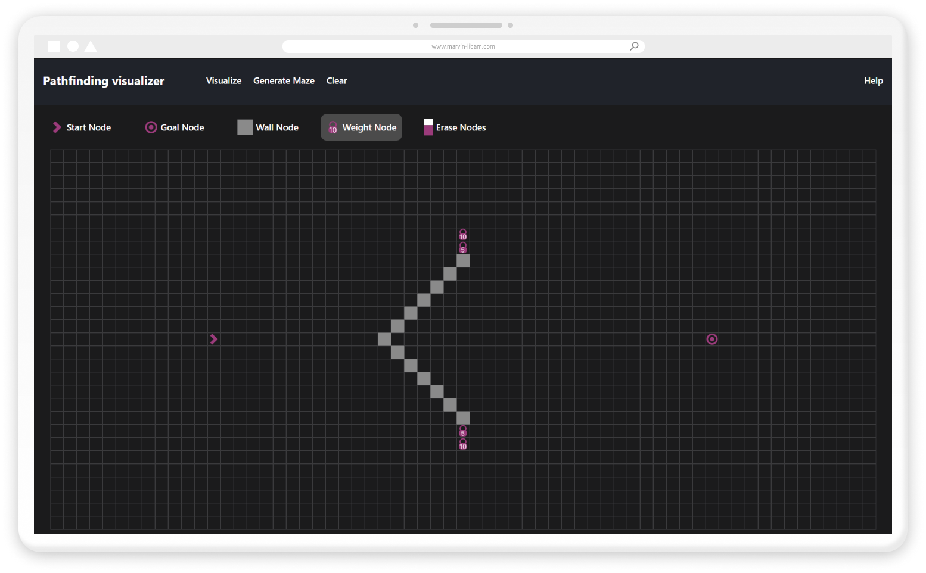Click the search magnifier in the address bar
926x573 pixels.
click(x=634, y=46)
